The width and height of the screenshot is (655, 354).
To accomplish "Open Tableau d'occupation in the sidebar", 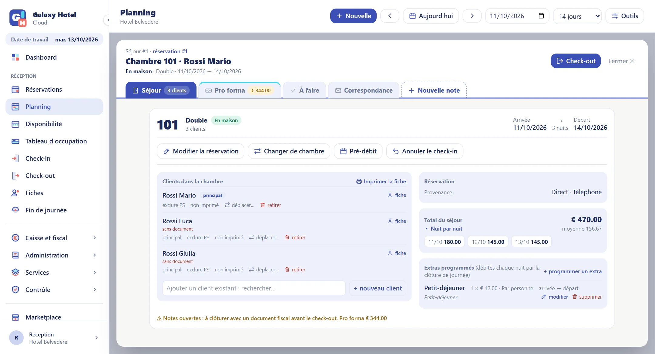I will click(54, 141).
